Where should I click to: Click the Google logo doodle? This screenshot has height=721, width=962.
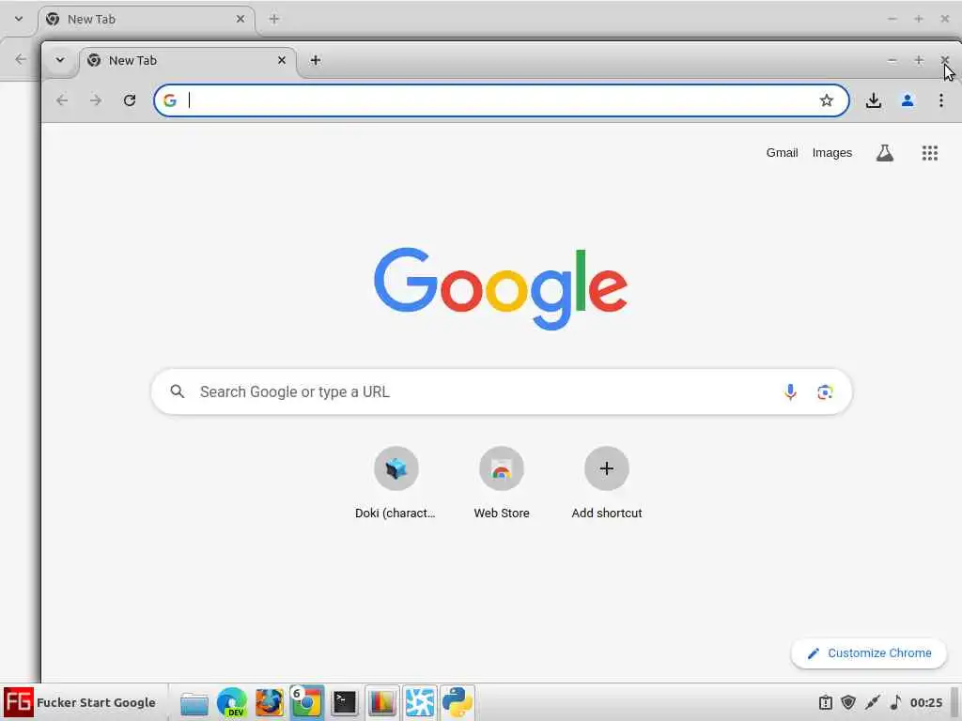501,288
